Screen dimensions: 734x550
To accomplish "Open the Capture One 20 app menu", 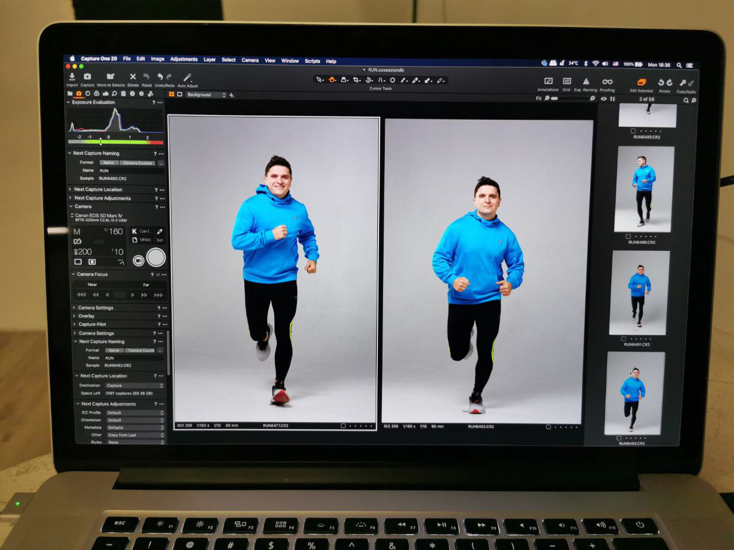I will click(x=99, y=58).
